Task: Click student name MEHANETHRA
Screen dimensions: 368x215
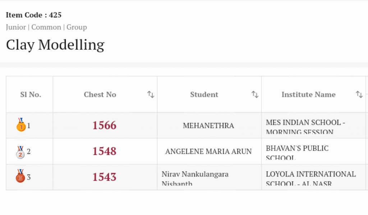Action: tap(208, 126)
